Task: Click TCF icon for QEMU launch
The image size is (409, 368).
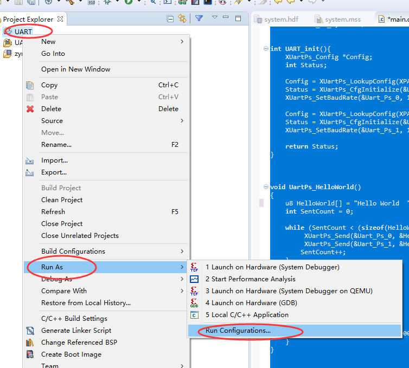Action: (194, 291)
